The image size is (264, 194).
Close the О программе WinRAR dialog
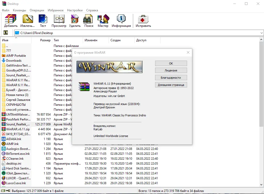pos(188,52)
